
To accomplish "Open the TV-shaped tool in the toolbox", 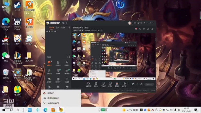I will point(49,80).
